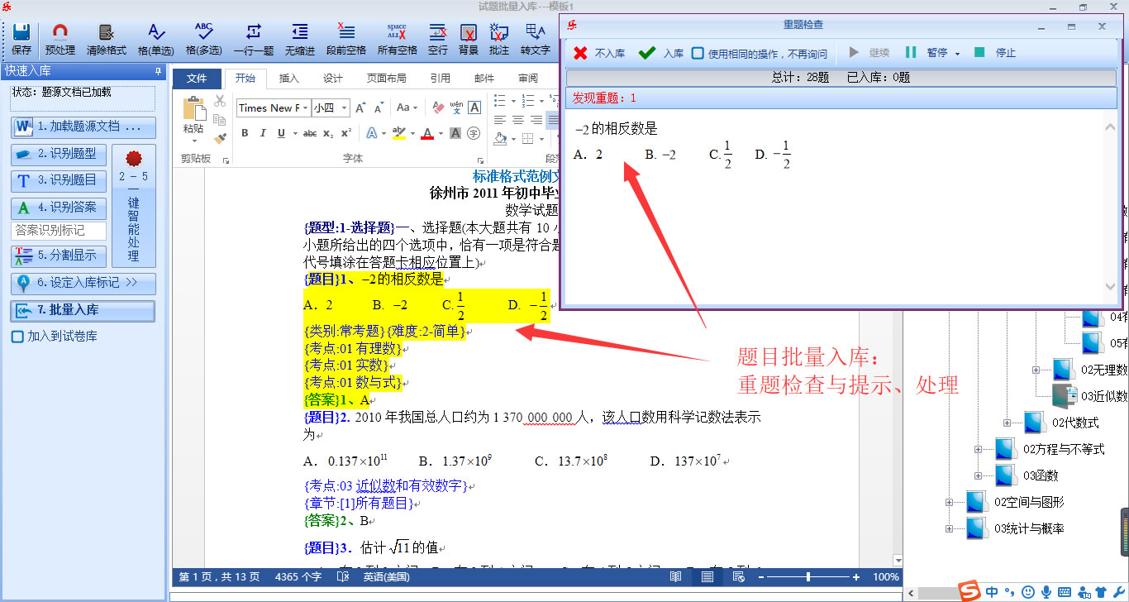Open the Times New Roman font dropdown

coord(305,107)
